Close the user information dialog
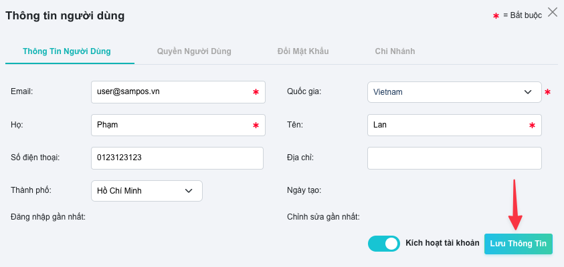The height and width of the screenshot is (267, 564). click(x=553, y=11)
